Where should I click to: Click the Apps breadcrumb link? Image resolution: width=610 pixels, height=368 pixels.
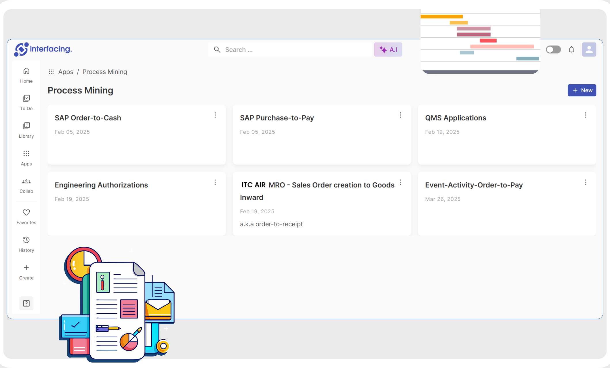click(x=66, y=72)
